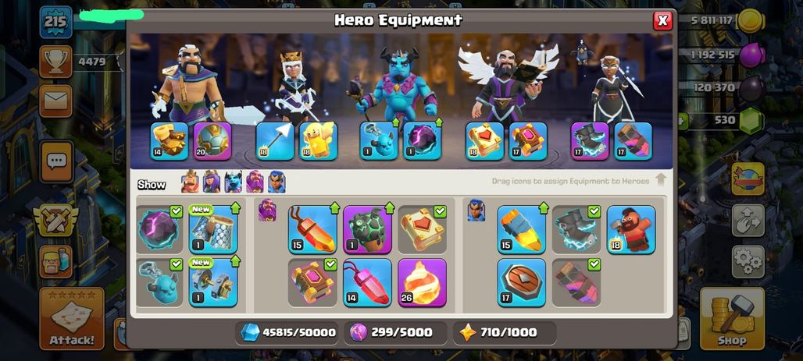Select the Hog Rider Puppet level 18
The width and height of the screenshot is (803, 361).
pos(631,229)
